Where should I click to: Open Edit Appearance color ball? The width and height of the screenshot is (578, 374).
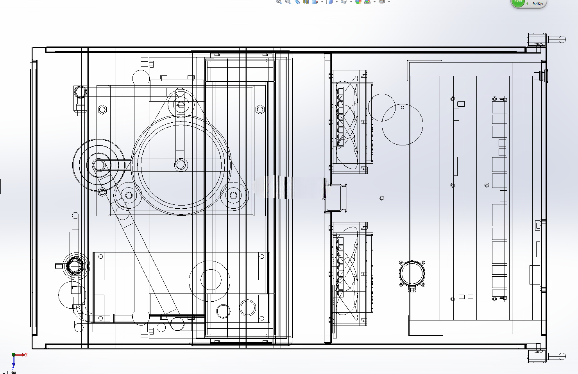coord(358,2)
